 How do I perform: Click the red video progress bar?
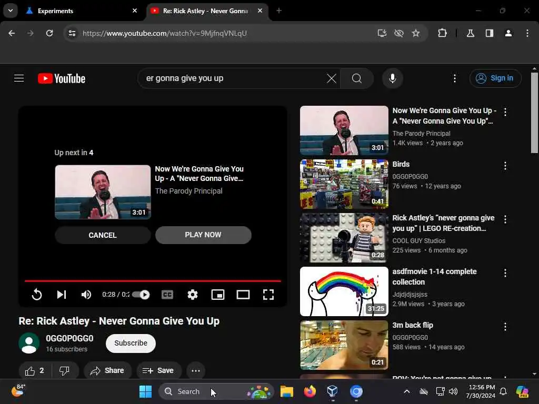point(153,281)
